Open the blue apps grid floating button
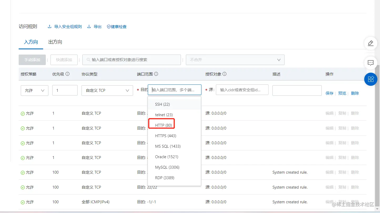The height and width of the screenshot is (213, 380). point(371,79)
